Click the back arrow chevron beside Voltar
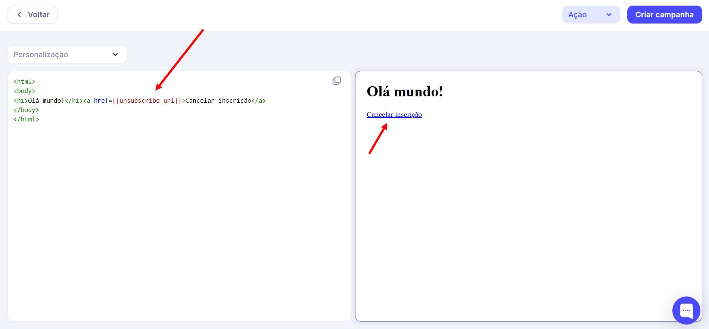Image resolution: width=709 pixels, height=329 pixels. pos(19,15)
